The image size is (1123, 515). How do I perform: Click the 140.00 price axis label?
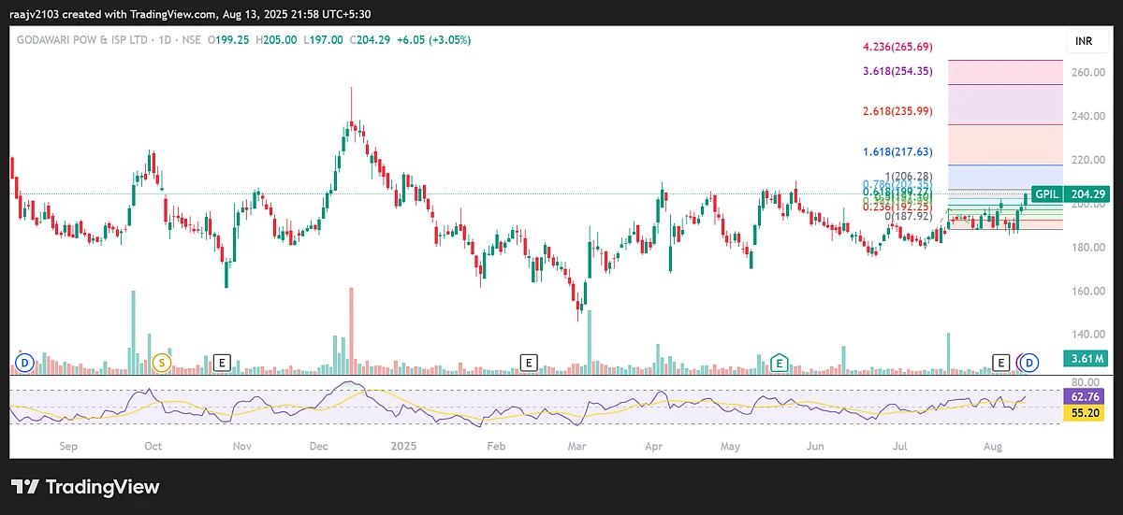point(1088,335)
